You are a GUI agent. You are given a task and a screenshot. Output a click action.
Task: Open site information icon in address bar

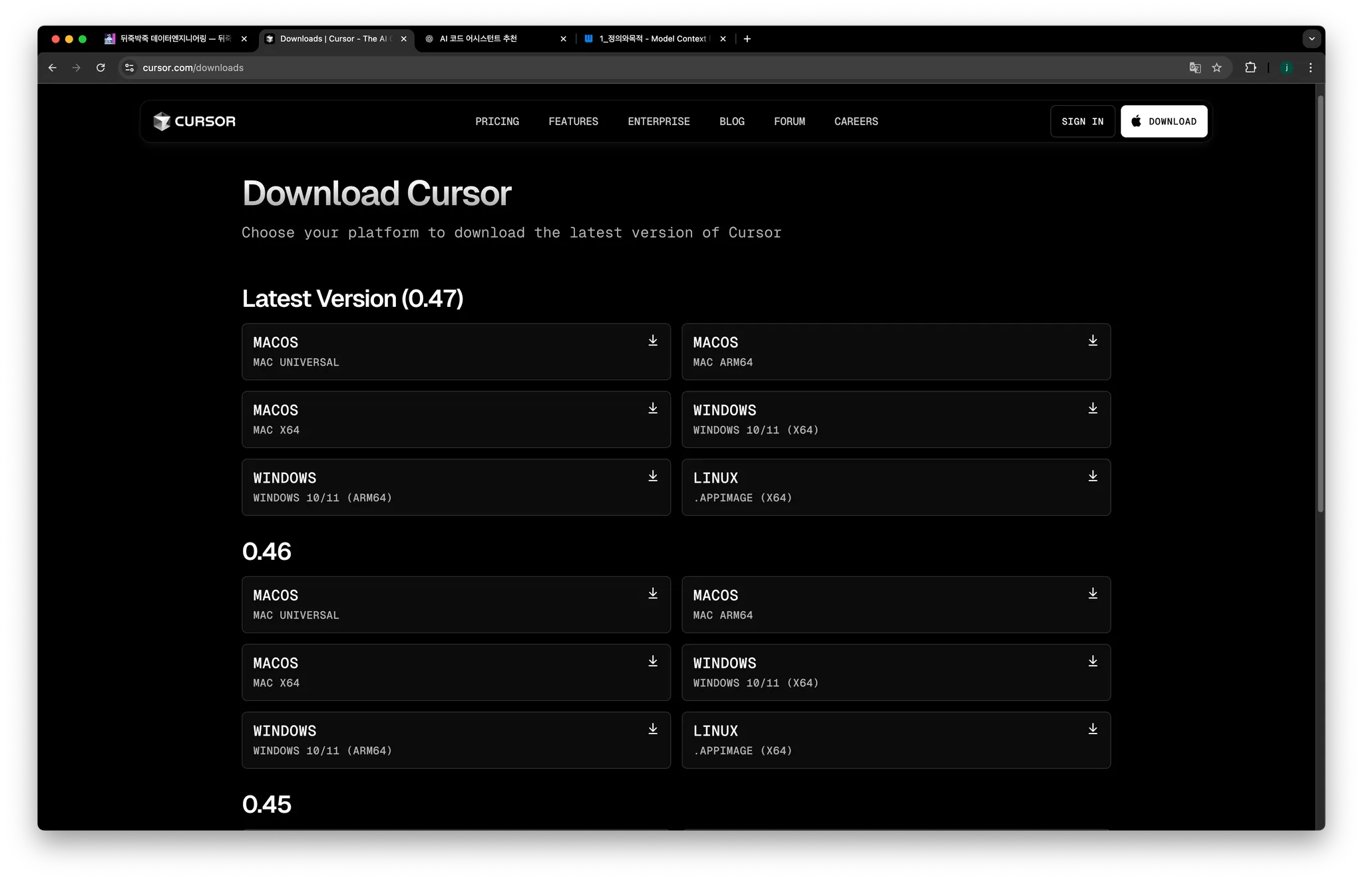[x=130, y=67]
